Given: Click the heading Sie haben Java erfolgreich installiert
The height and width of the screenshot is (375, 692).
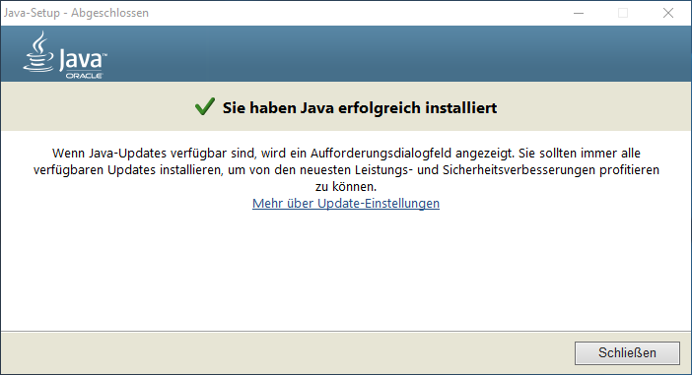Looking at the screenshot, I should coord(360,108).
